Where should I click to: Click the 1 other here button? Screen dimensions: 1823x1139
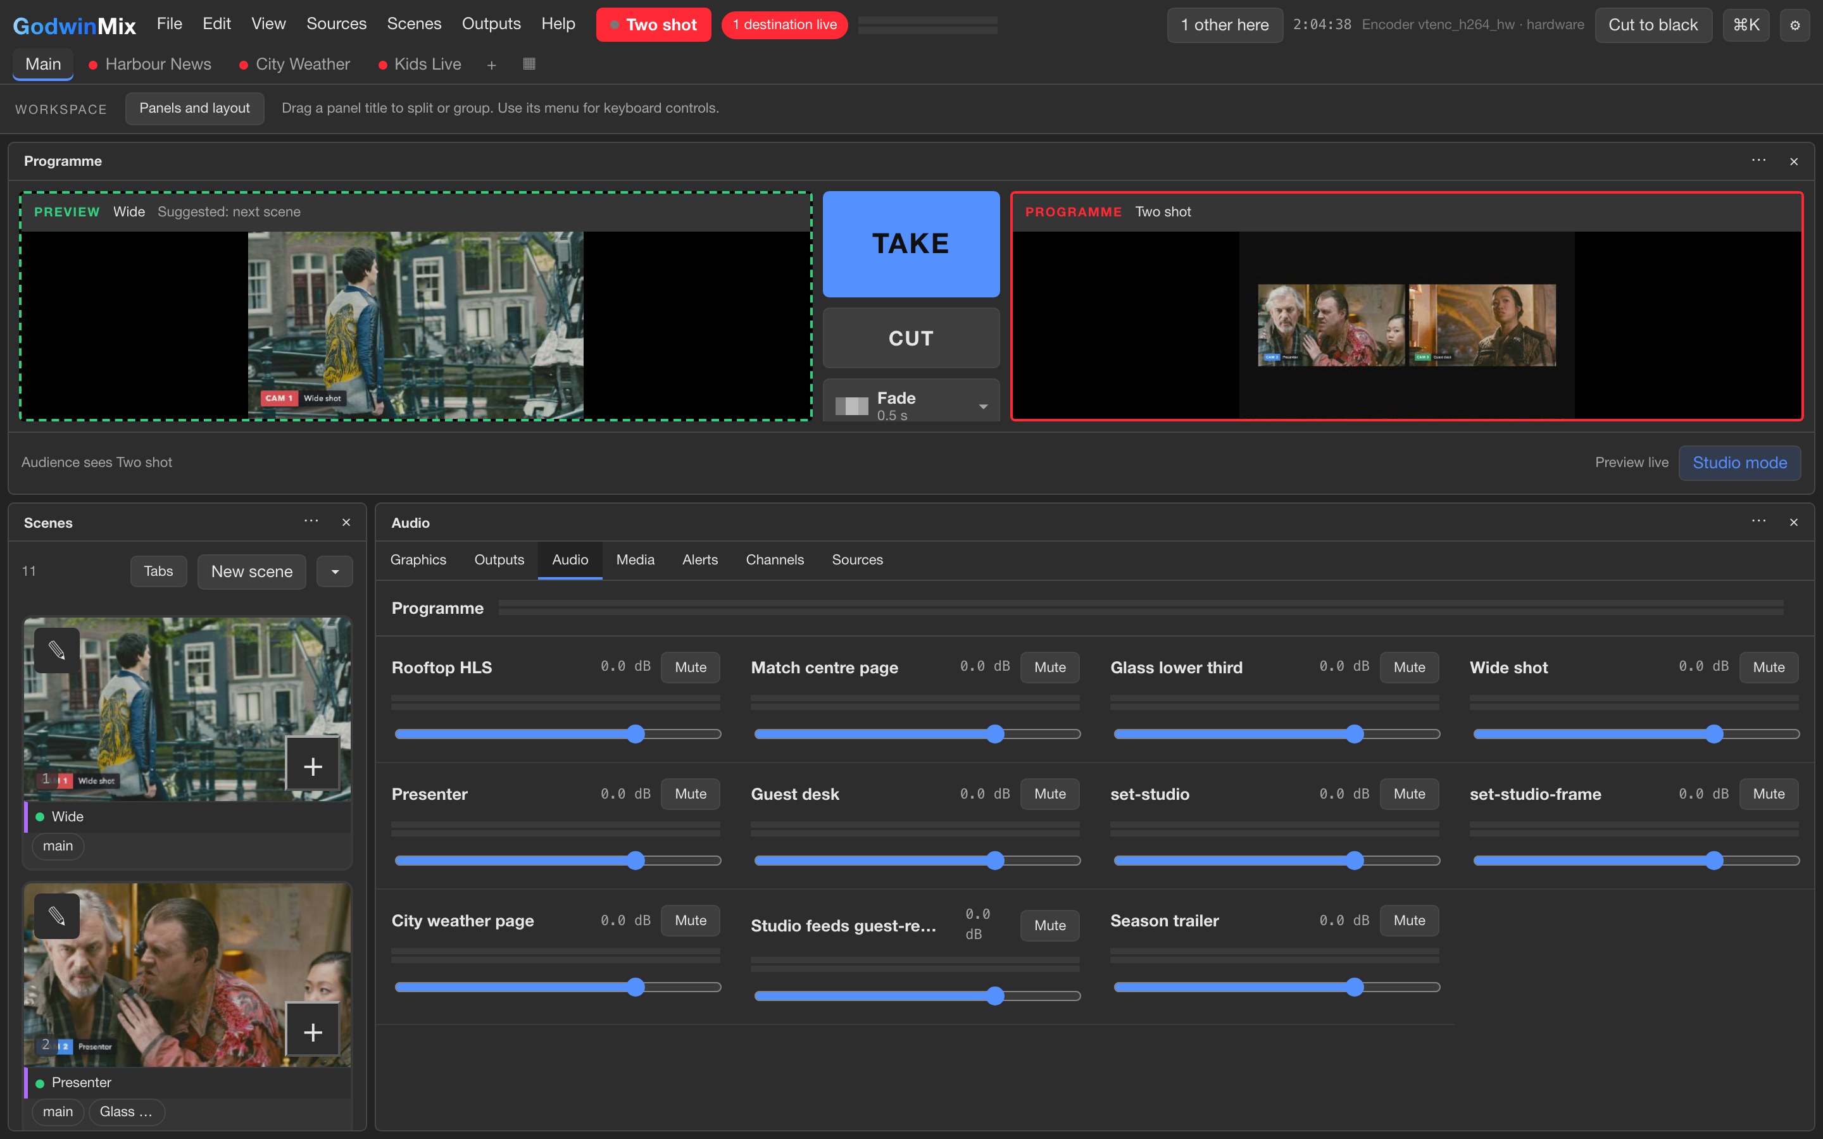1224,25
